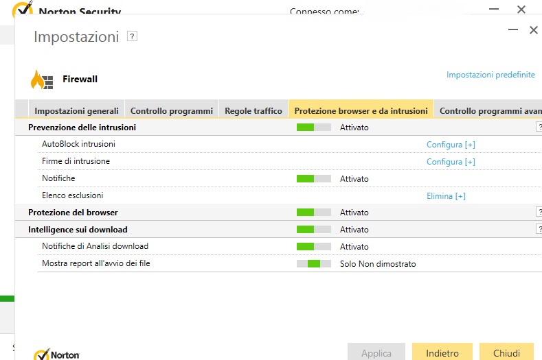Screen dimensions: 542x360
Task: Toggle Intelligence sui download switch
Action: pyautogui.click(x=313, y=230)
